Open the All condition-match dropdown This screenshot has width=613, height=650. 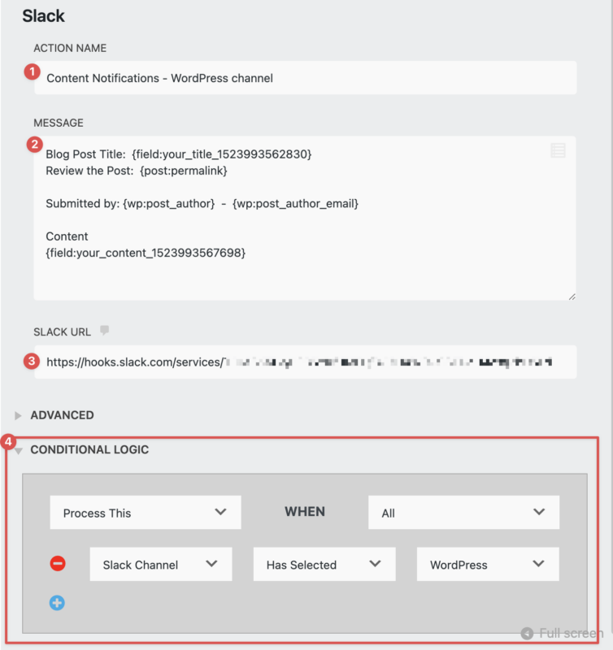[463, 512]
